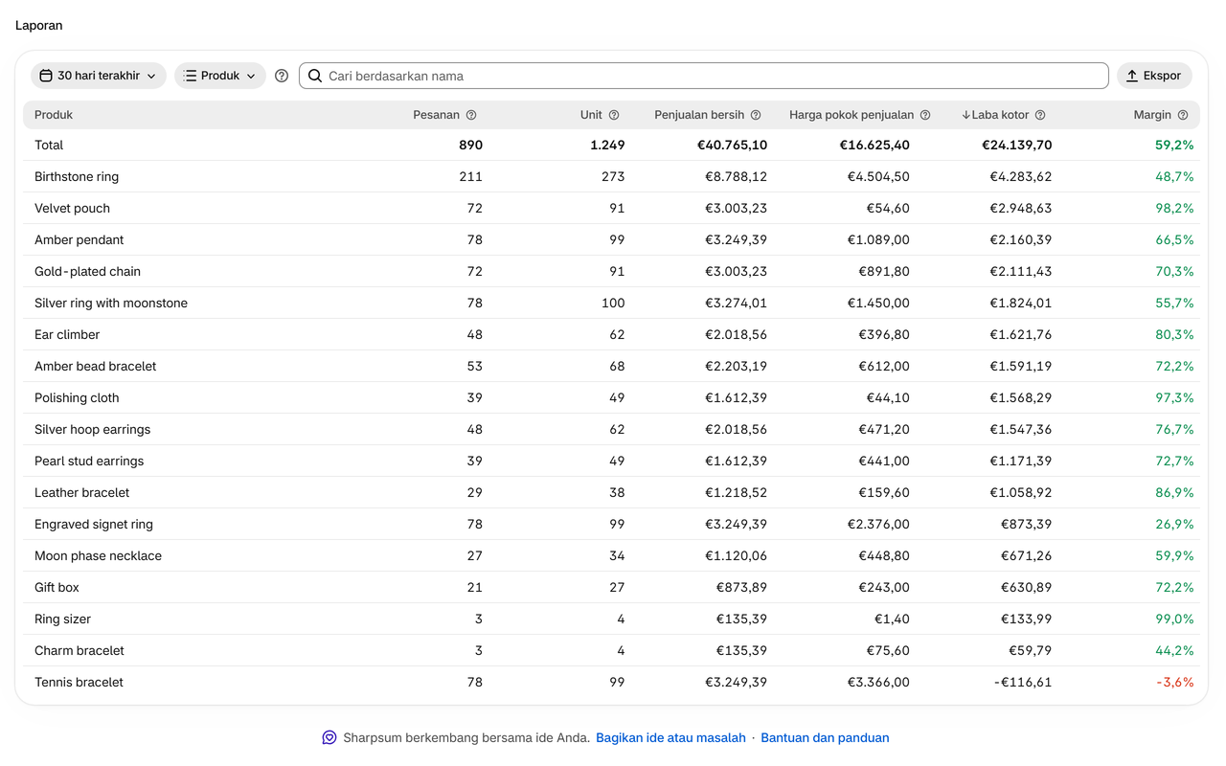Select the Amber bead bracelet name

(95, 366)
